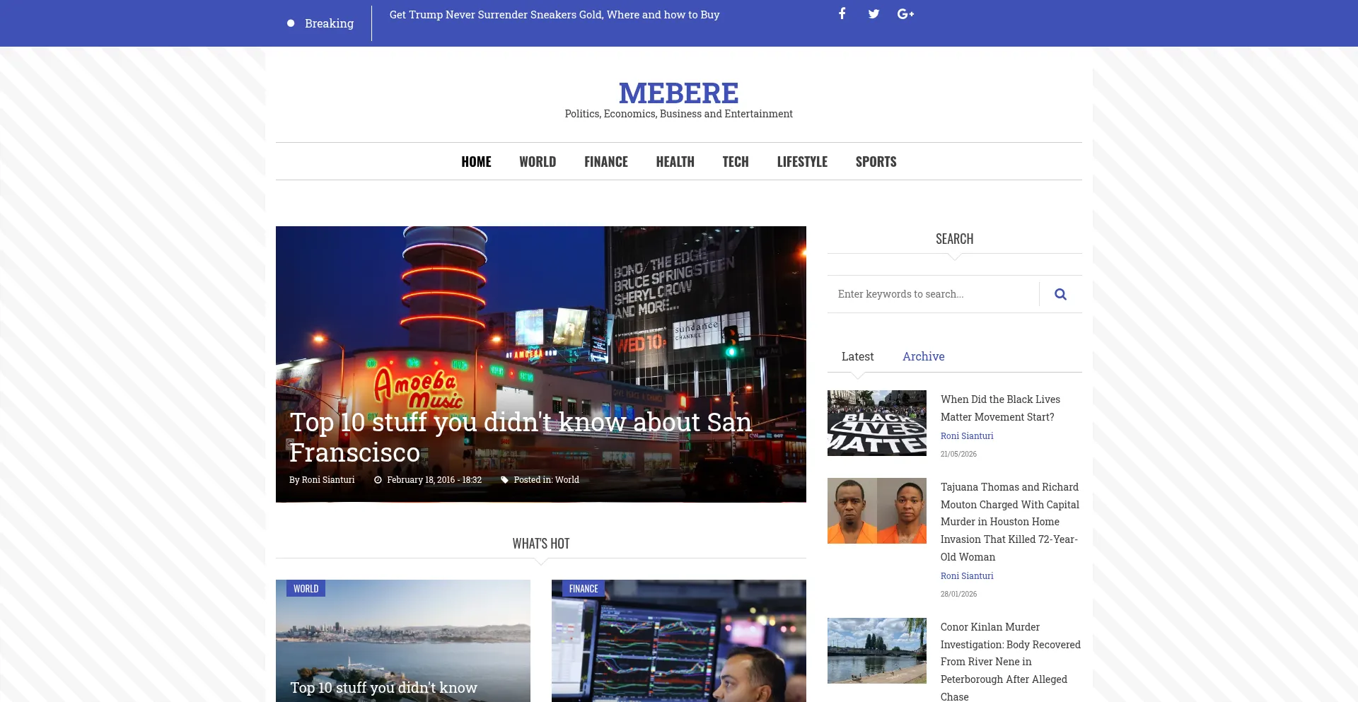This screenshot has height=702, width=1358.
Task: Open the SPORTS menu section
Action: pyautogui.click(x=876, y=162)
